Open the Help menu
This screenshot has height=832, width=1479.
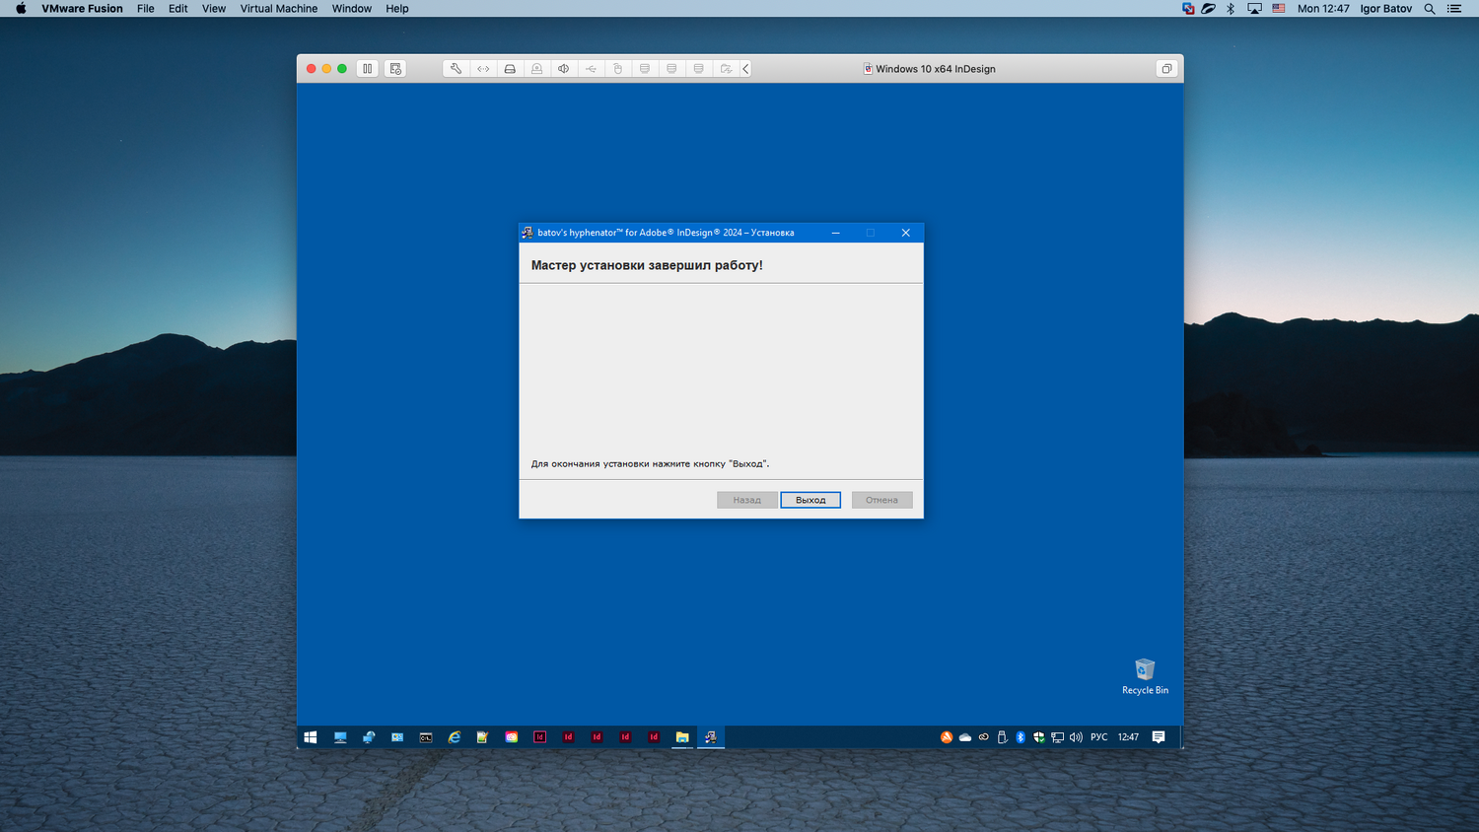click(x=397, y=9)
